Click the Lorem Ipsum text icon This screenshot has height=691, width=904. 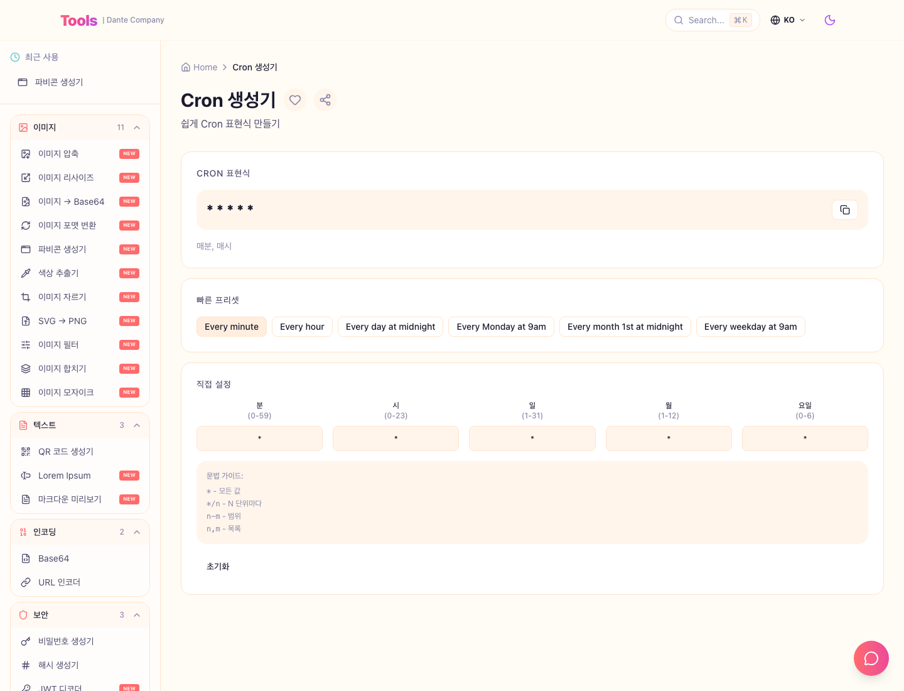[26, 476]
